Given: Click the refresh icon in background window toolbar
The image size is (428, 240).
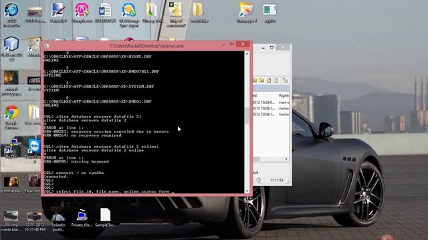Looking at the screenshot, I should pyautogui.click(x=276, y=80).
